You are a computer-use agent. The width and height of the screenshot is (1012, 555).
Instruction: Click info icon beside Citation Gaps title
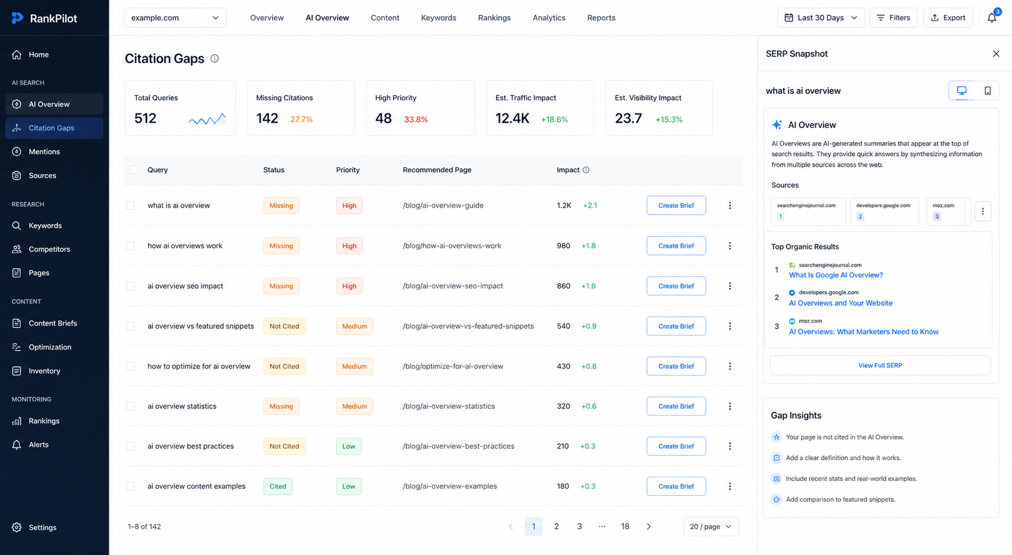(215, 59)
